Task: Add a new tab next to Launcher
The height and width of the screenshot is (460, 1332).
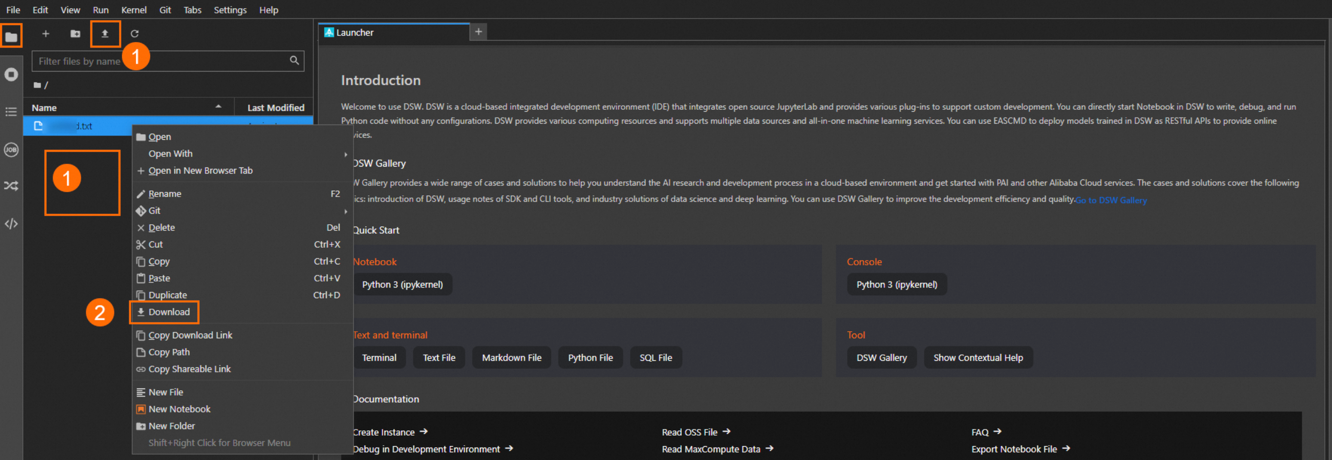Action: (x=478, y=32)
